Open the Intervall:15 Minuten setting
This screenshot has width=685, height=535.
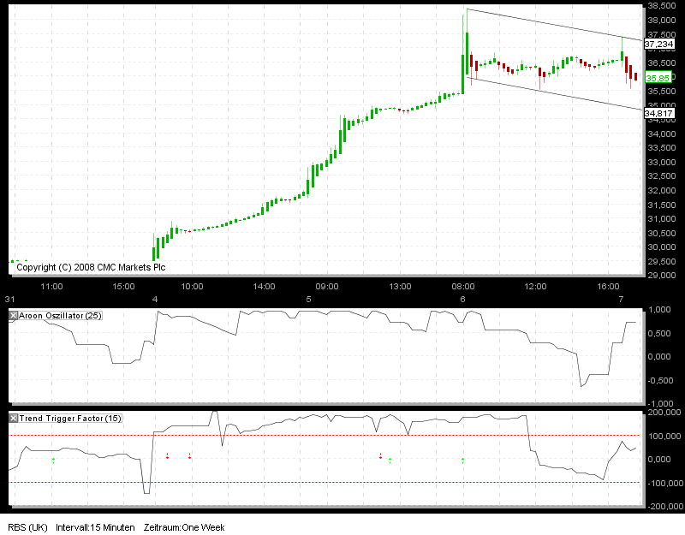tap(94, 528)
